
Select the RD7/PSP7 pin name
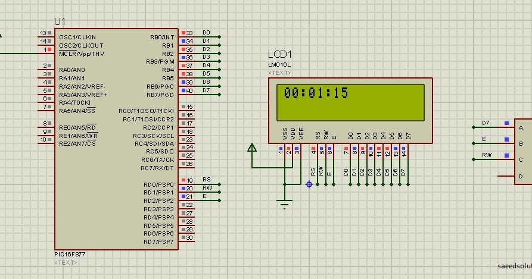(158, 242)
